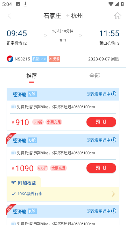Tap the 无餐 meal tag
Image resolution: width=126 pixels, height=225 pixels.
click(x=54, y=59)
